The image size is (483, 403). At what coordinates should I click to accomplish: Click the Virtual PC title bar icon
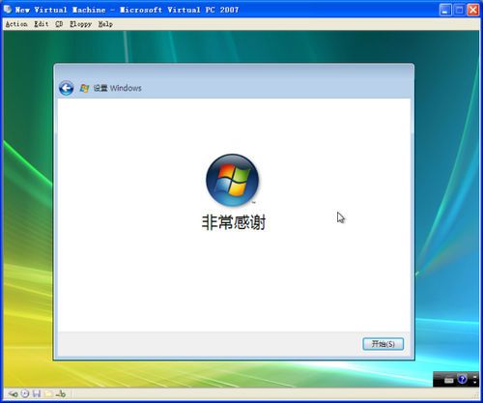[x=8, y=9]
